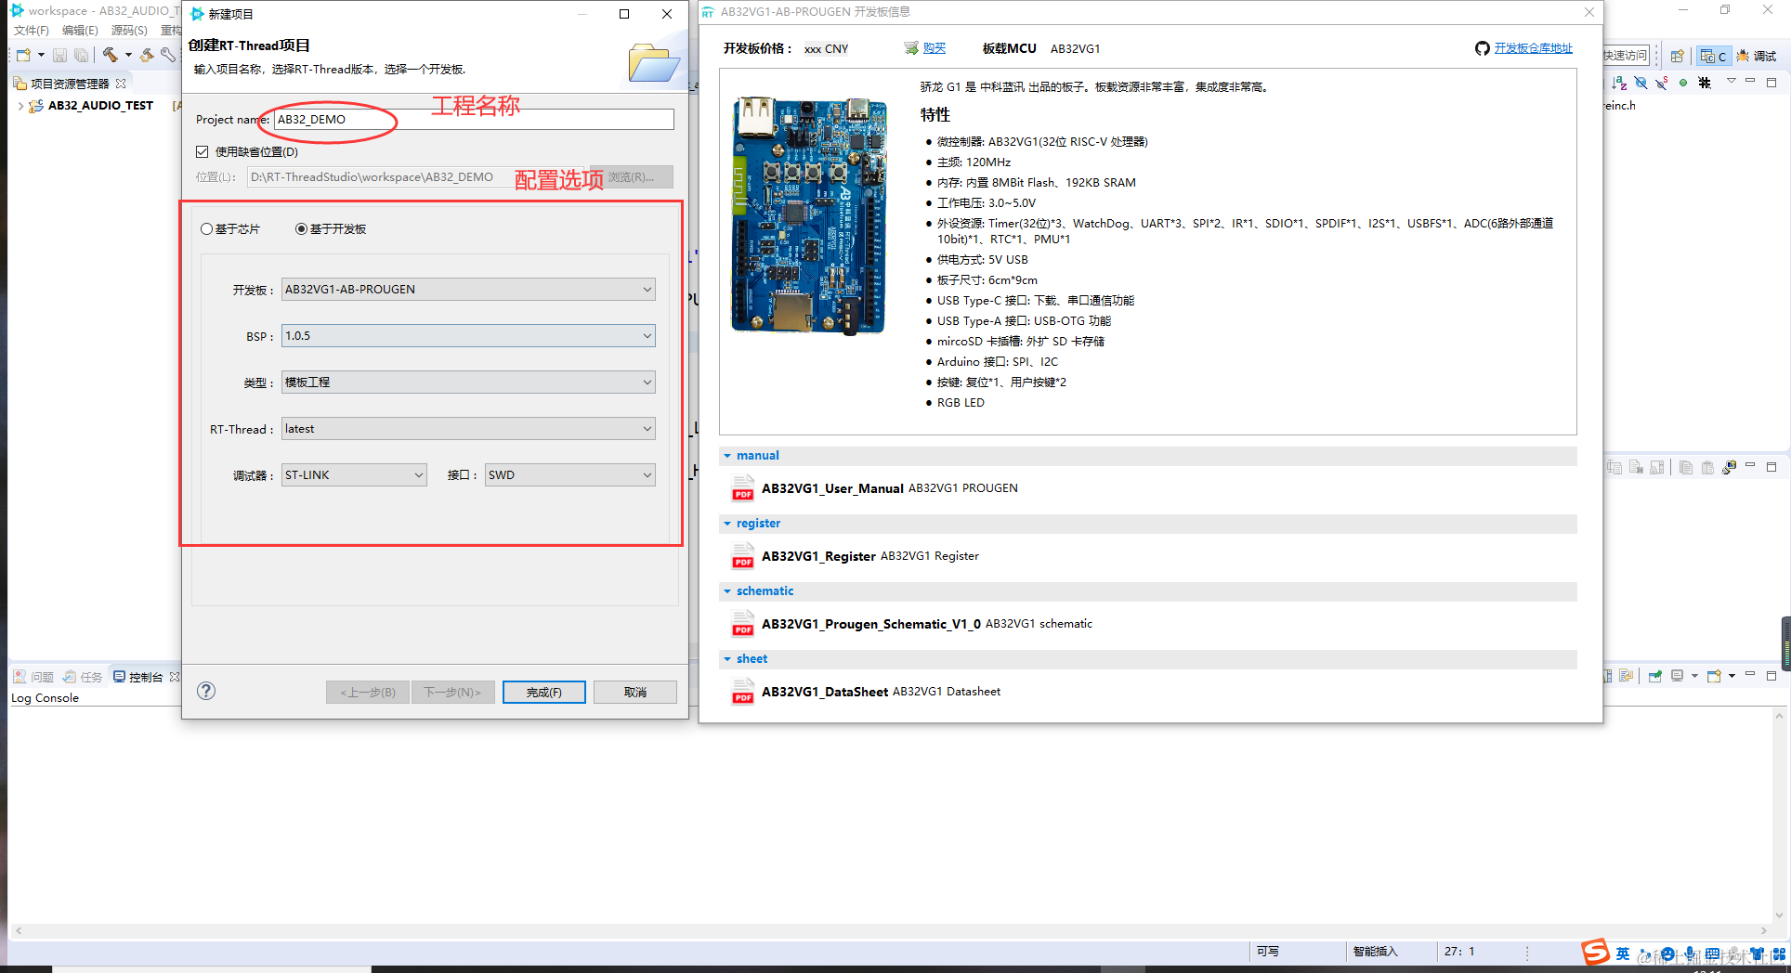Open PDF icon for Prougen Schematic
Viewport: 1791px width, 973px height.
pyautogui.click(x=743, y=624)
